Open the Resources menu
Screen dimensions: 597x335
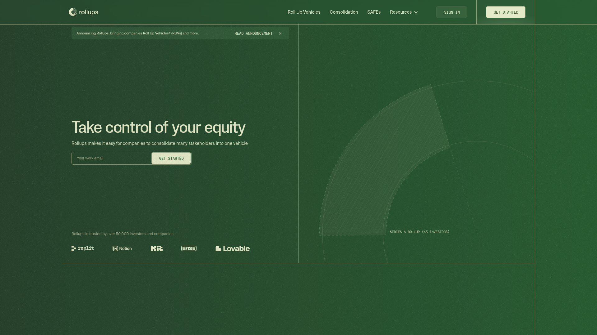[x=401, y=12]
